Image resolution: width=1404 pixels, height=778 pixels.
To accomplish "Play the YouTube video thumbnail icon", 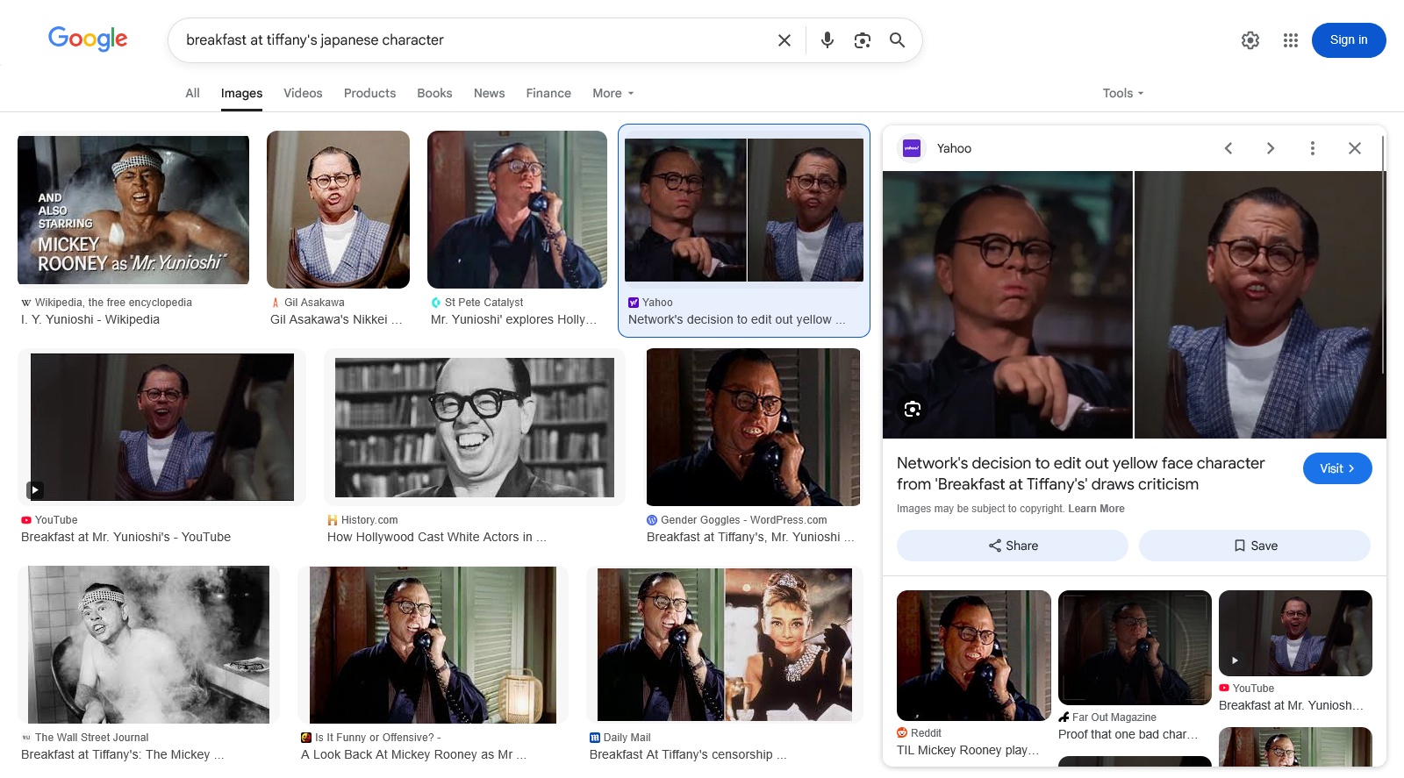I will click(x=35, y=490).
